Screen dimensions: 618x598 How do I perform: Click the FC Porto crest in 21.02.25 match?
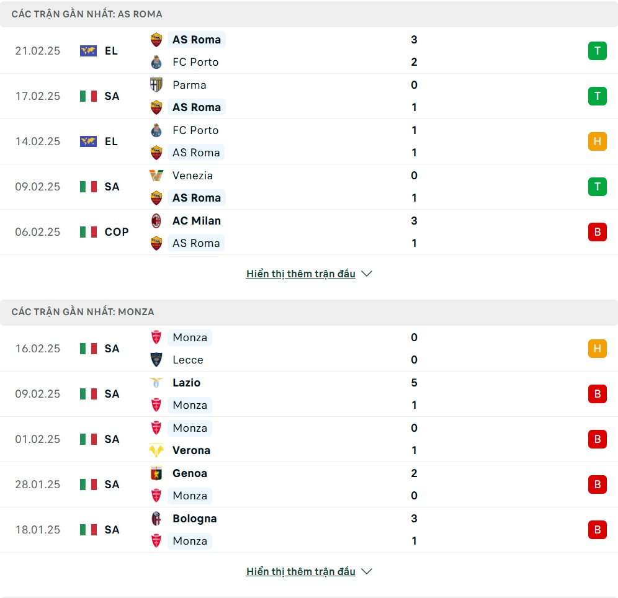pos(156,62)
